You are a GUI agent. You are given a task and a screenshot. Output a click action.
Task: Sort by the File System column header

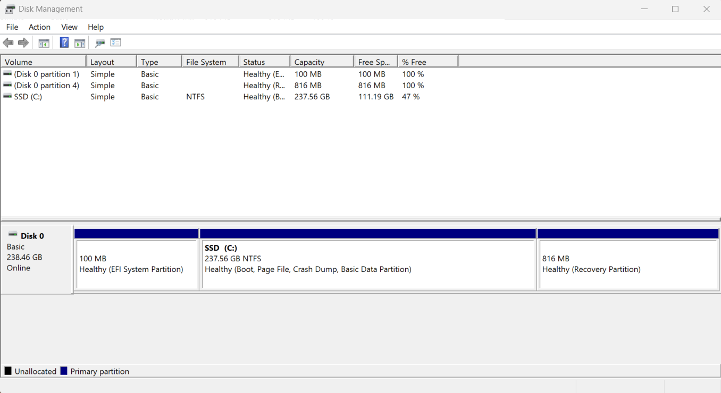click(210, 62)
